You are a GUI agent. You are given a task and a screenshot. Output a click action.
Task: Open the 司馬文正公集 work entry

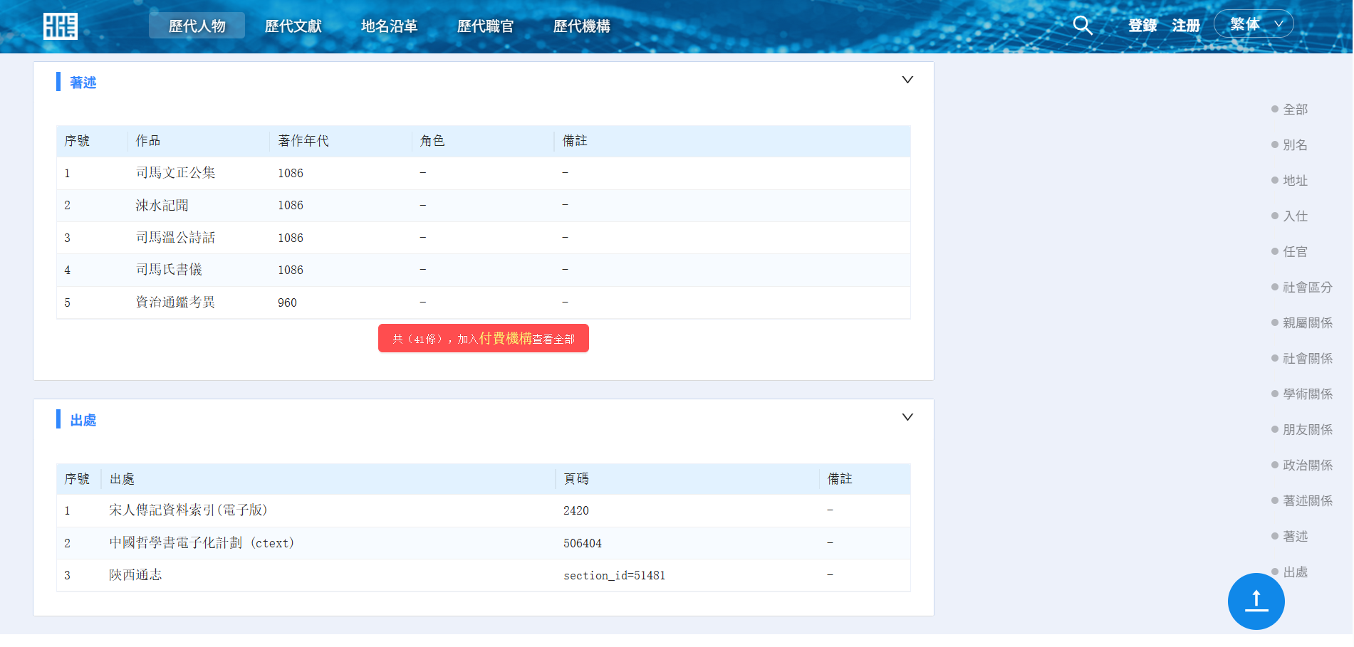click(x=175, y=173)
